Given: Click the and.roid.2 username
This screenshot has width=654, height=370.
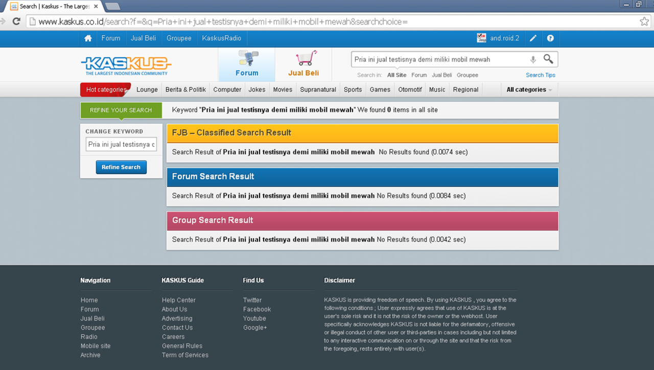Looking at the screenshot, I should (505, 38).
